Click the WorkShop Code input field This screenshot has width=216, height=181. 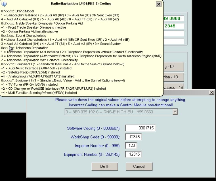133,137
